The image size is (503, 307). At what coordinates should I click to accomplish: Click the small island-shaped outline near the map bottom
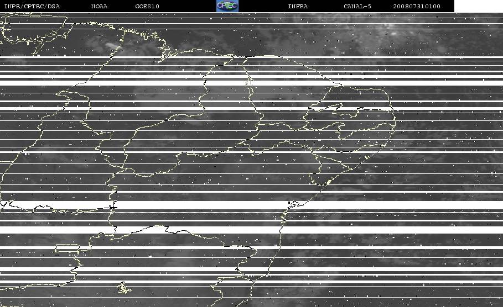[x=124, y=288]
